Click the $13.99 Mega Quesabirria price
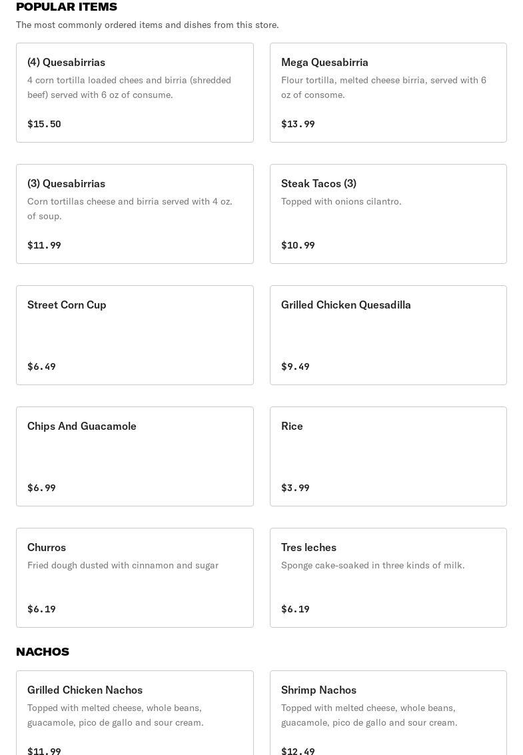The height and width of the screenshot is (755, 523). tap(298, 124)
